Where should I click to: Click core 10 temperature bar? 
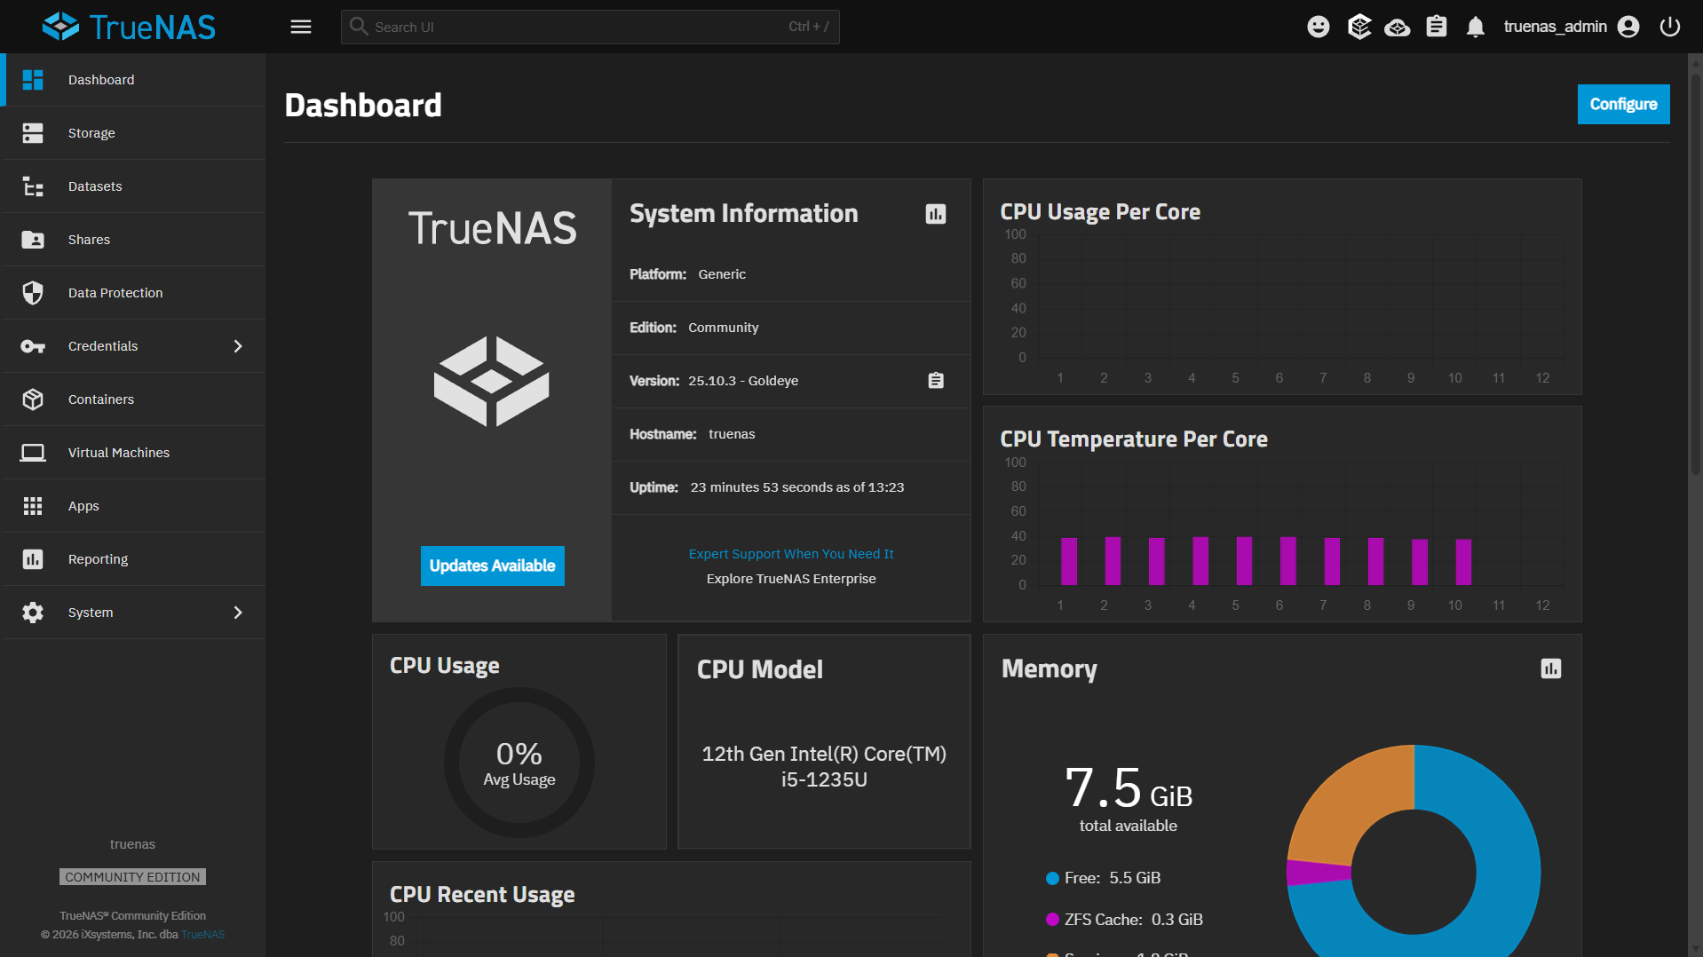(1463, 562)
